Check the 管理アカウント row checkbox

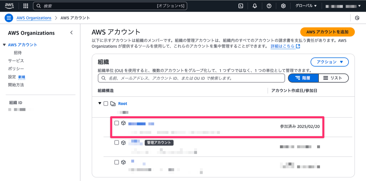tap(117, 142)
